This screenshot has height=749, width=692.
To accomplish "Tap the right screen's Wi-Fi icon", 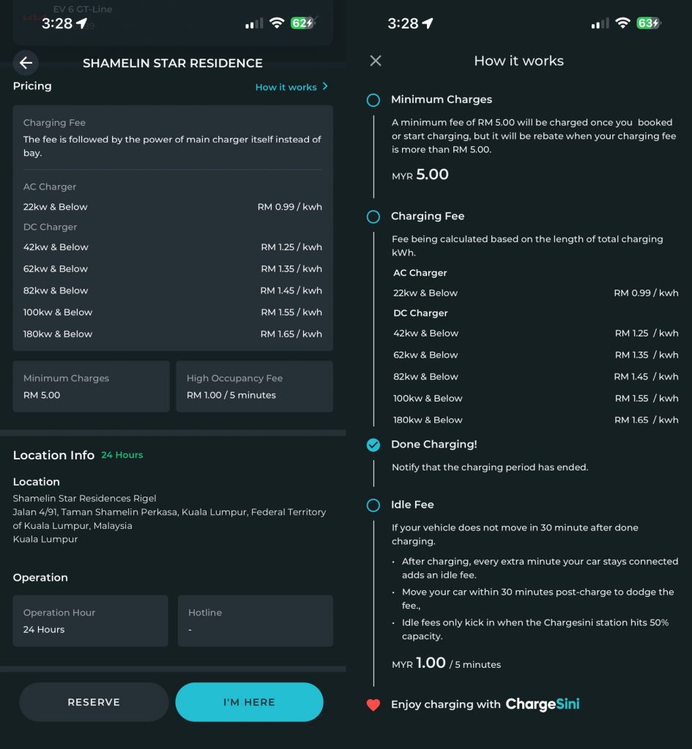I will point(622,23).
